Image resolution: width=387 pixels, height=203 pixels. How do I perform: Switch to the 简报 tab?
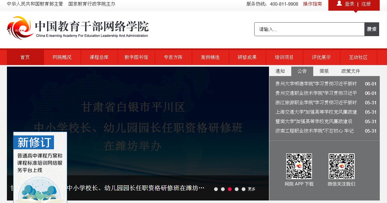(324, 71)
